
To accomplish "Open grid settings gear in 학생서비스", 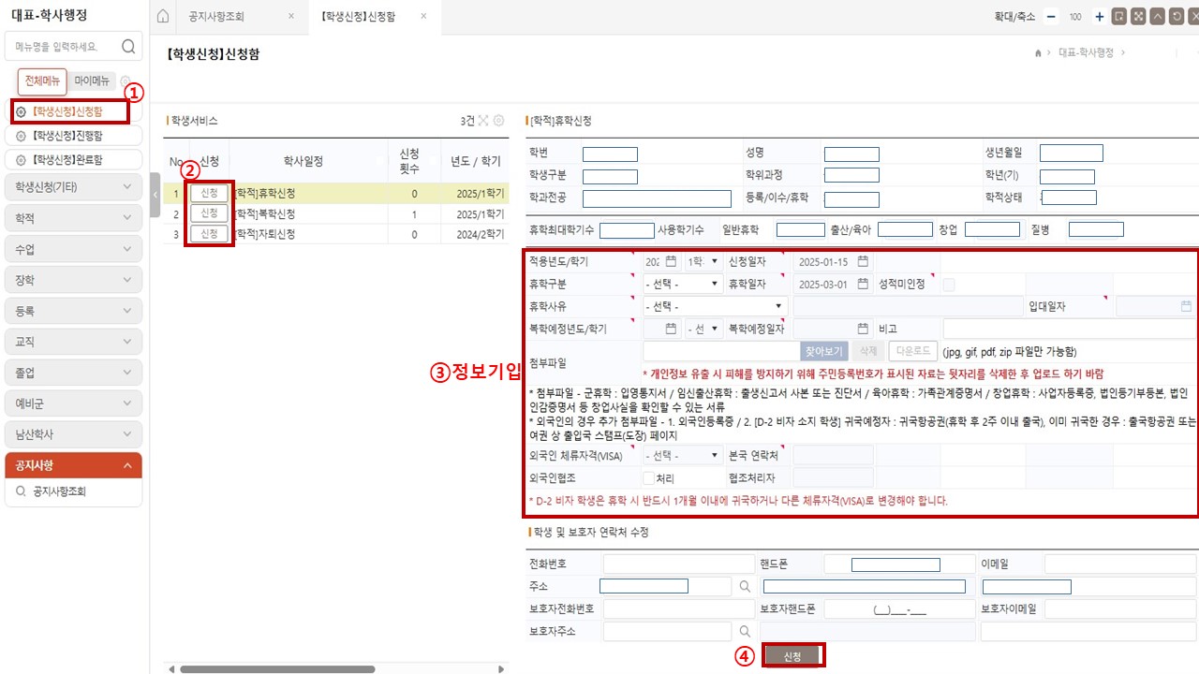I will [x=498, y=121].
